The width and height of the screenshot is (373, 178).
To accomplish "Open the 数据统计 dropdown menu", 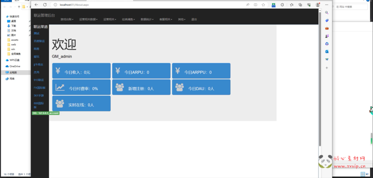I will (147, 19).
